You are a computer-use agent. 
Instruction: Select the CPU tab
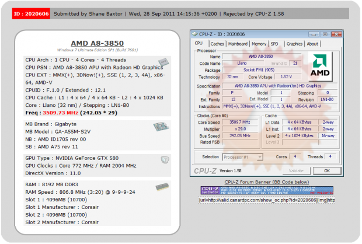click(199, 43)
